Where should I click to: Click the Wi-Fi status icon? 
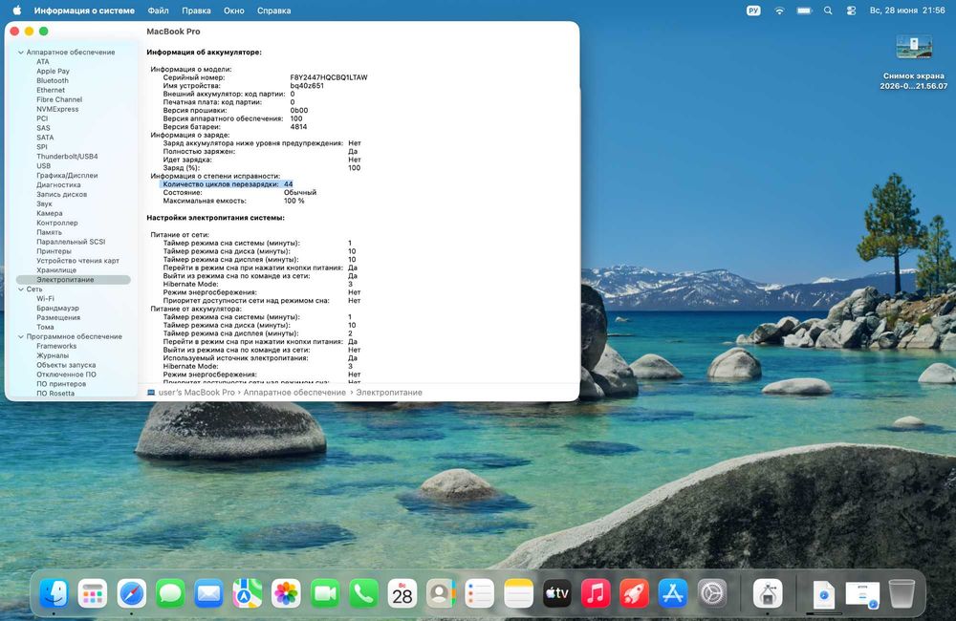[779, 11]
